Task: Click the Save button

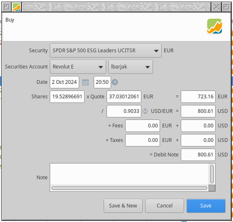Action: (x=206, y=206)
